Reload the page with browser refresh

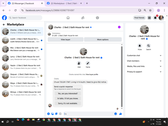(15, 10)
